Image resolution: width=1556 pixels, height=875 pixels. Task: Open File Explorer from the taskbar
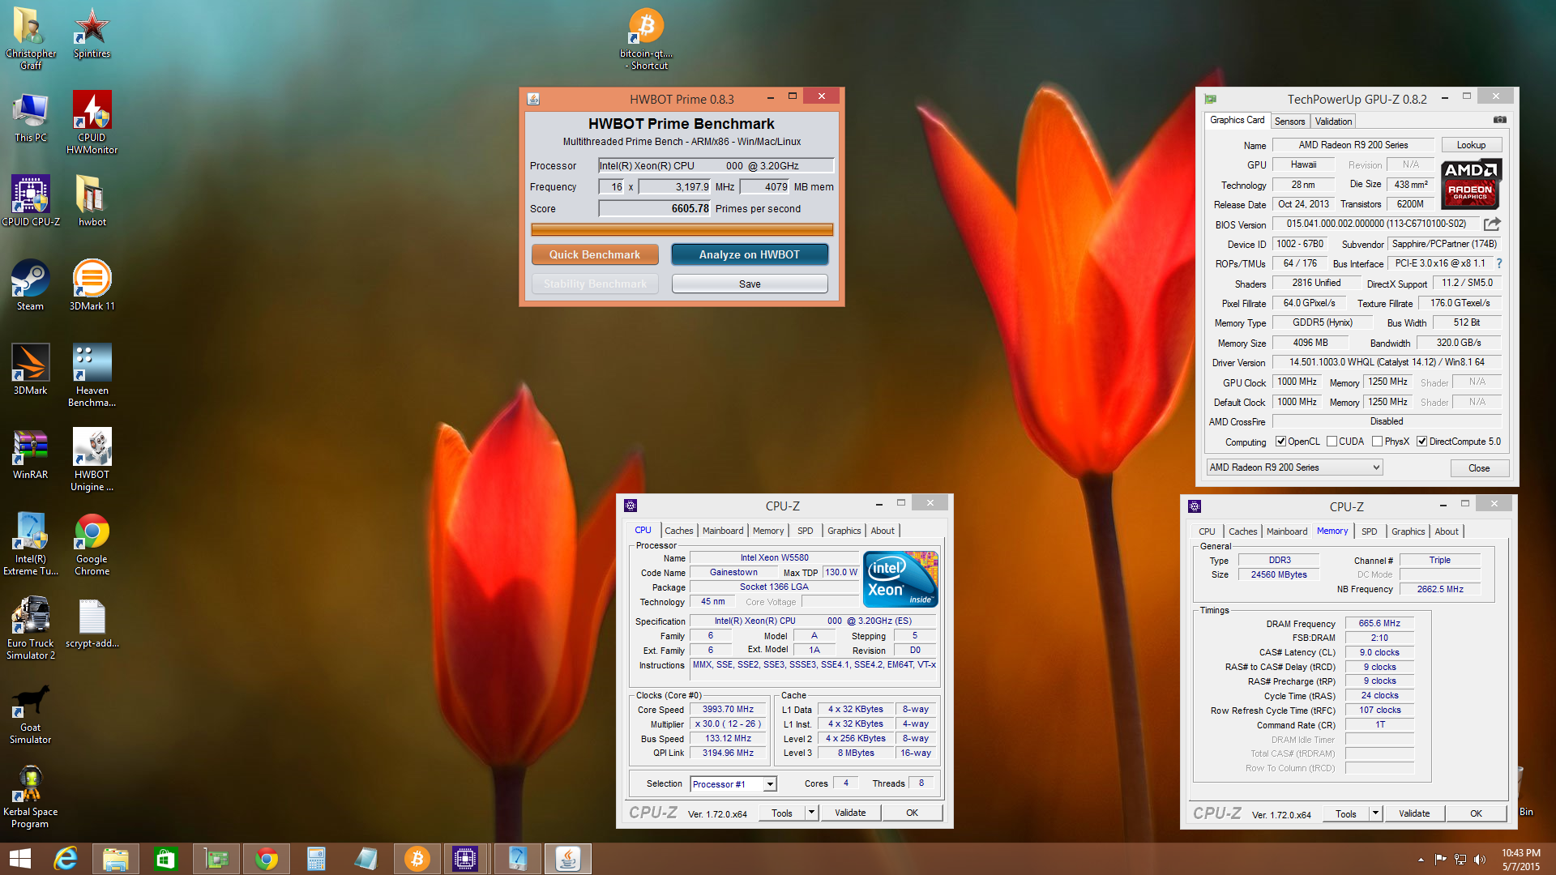pyautogui.click(x=116, y=859)
